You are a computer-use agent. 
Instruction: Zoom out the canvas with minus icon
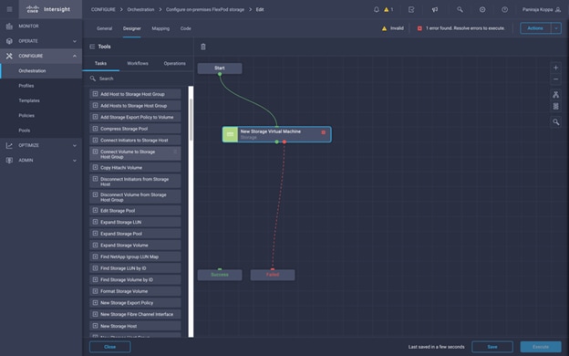click(555, 79)
